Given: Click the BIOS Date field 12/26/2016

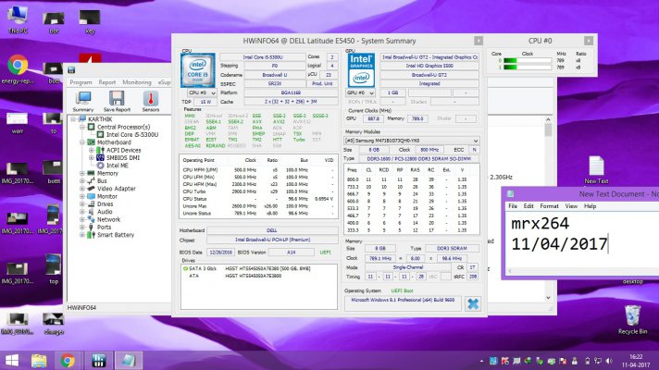Looking at the screenshot, I should click(220, 253).
